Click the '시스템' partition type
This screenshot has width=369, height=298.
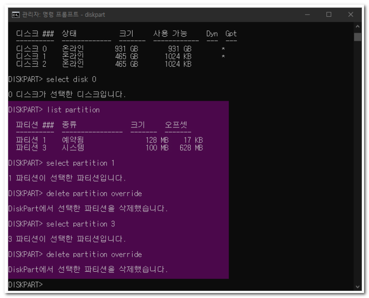(73, 147)
